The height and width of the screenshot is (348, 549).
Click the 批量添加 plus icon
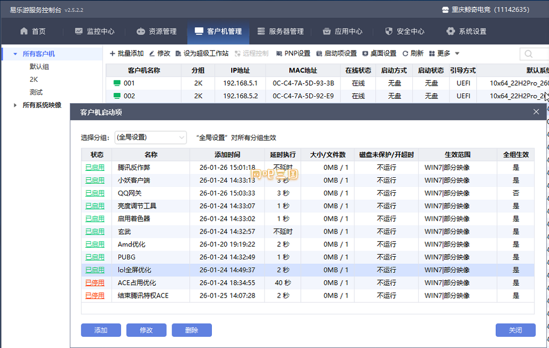click(112, 54)
